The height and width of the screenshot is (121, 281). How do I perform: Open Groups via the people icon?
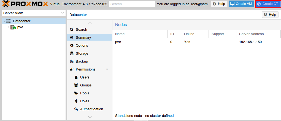76,85
